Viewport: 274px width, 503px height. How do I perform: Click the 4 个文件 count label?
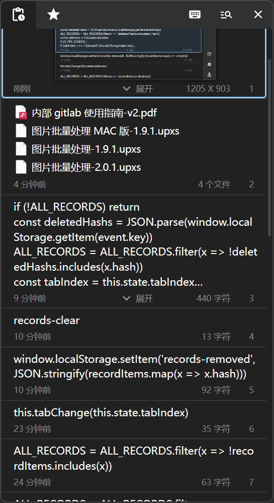[214, 184]
